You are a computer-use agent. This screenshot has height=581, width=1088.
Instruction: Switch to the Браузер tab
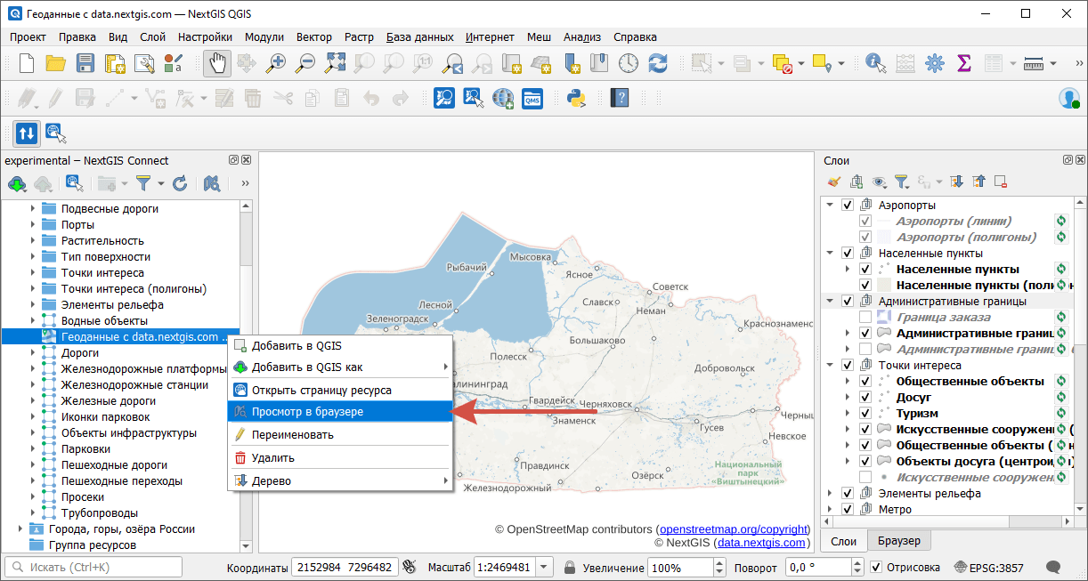pos(899,541)
